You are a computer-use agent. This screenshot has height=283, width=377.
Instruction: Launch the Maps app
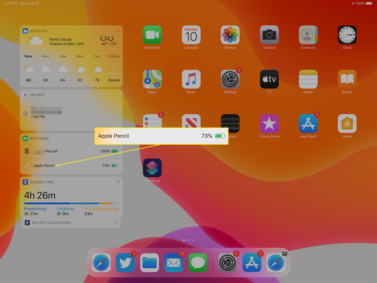click(x=152, y=79)
